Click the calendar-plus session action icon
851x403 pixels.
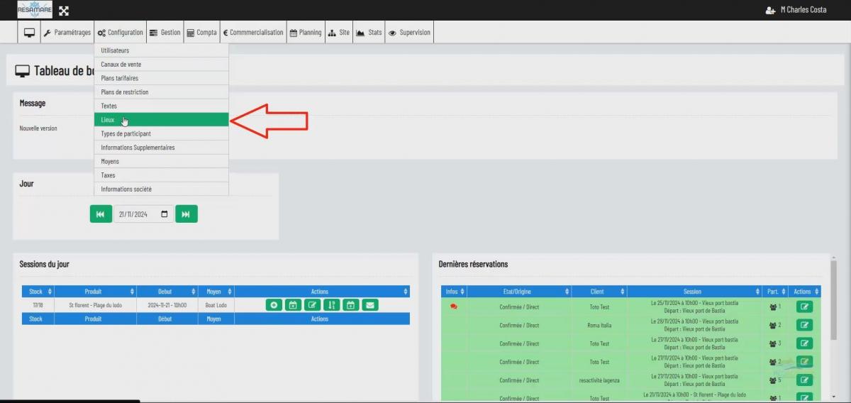point(350,305)
